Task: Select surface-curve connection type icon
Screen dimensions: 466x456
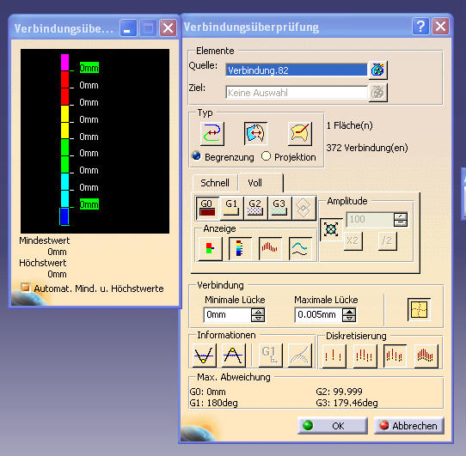Action: 300,134
